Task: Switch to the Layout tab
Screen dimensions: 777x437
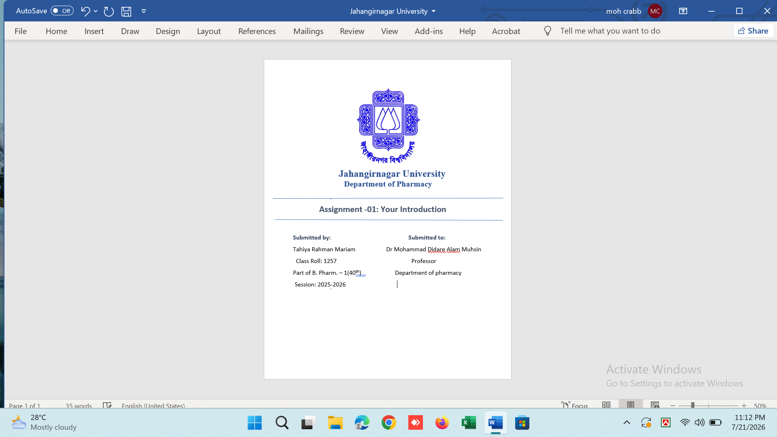Action: pyautogui.click(x=209, y=31)
